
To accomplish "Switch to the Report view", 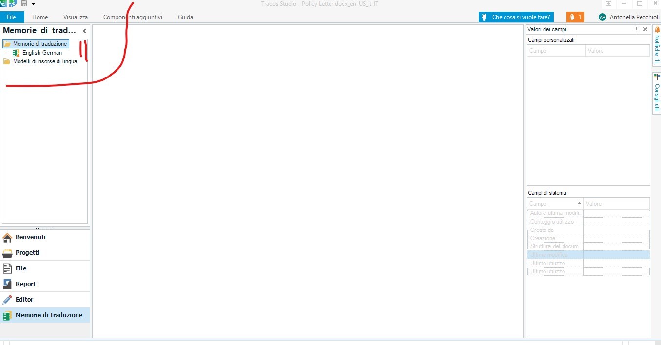I will click(45, 284).
